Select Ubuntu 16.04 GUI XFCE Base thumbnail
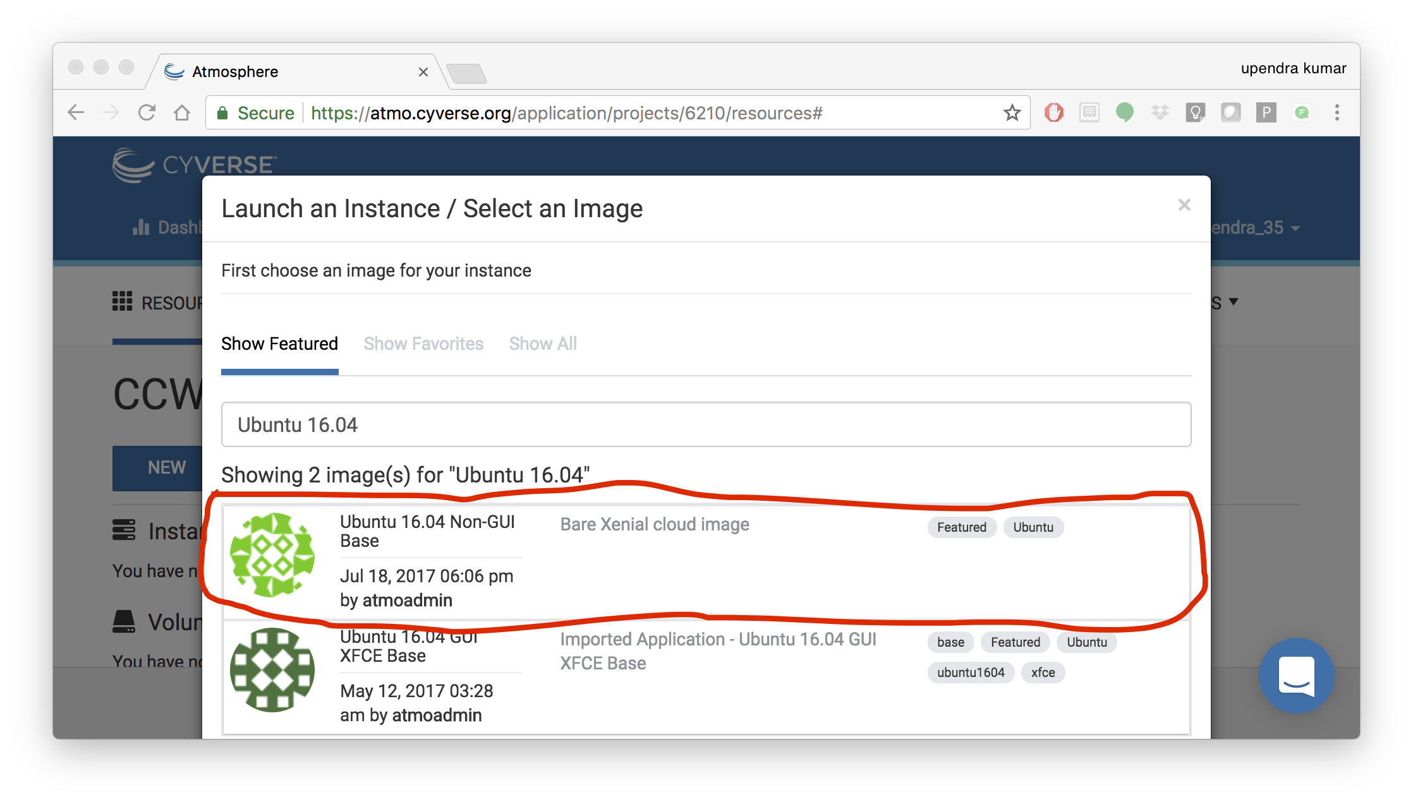 tap(272, 670)
